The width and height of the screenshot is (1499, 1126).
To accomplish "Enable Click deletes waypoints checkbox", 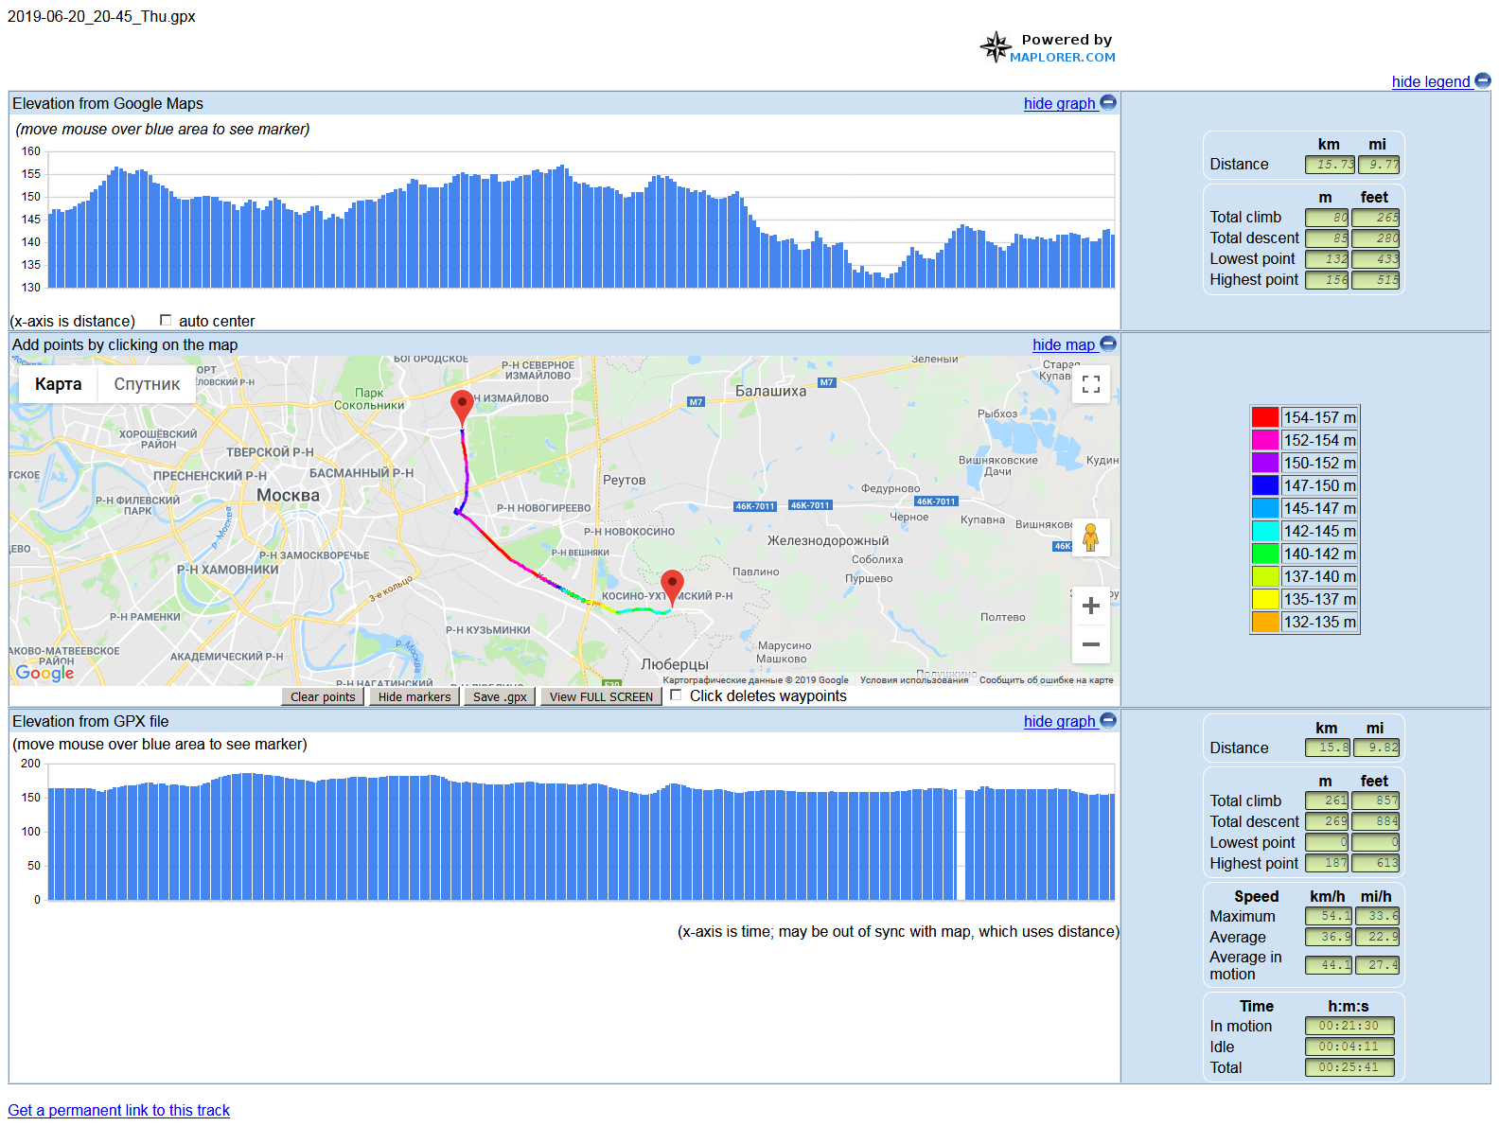I will point(676,695).
